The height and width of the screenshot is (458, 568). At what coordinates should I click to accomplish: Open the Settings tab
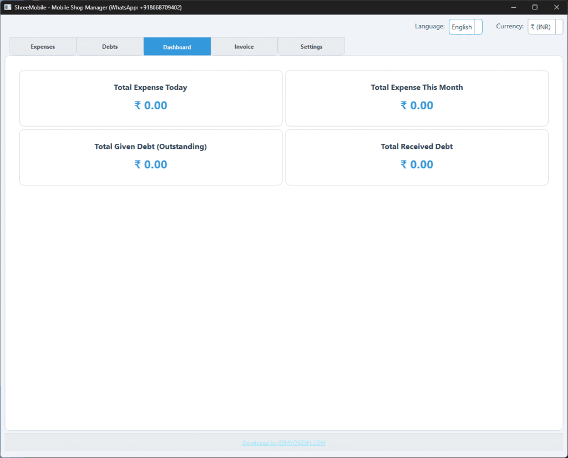[x=311, y=47]
